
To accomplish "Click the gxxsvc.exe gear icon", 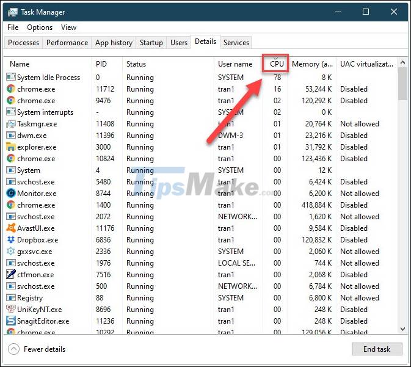I will tap(11, 251).
